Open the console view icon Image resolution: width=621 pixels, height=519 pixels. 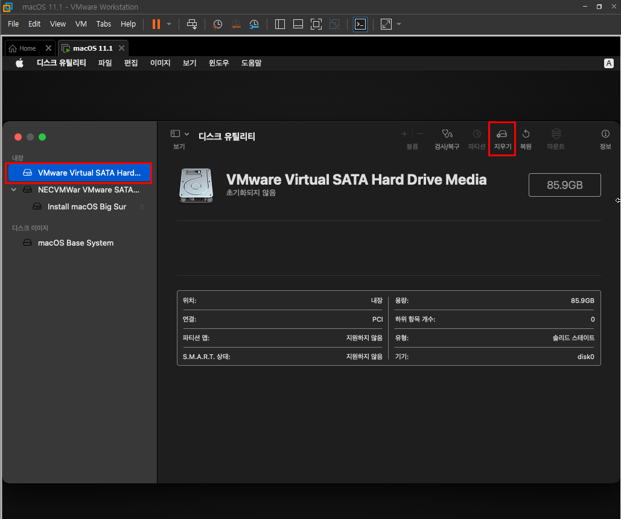(360, 24)
